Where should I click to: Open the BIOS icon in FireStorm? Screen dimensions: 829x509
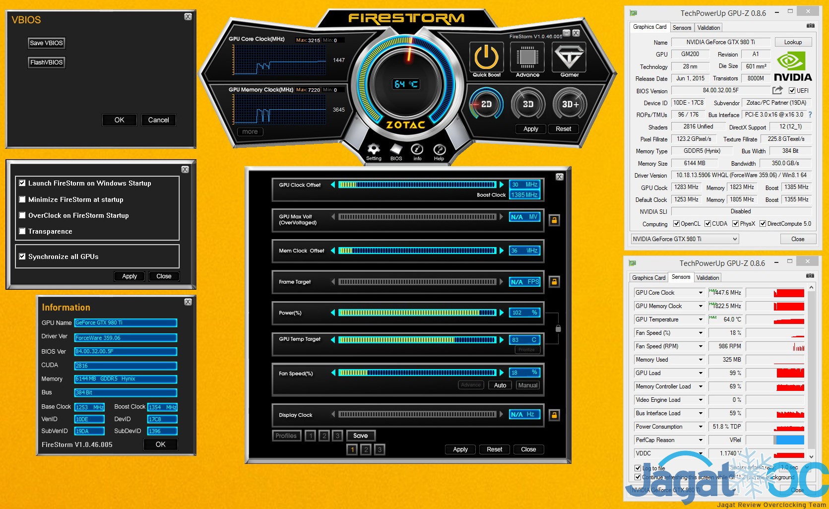coord(396,150)
